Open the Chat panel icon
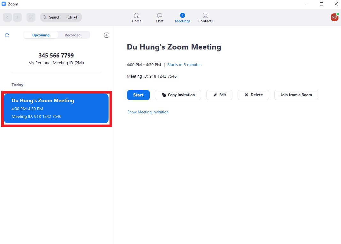The height and width of the screenshot is (244, 341). click(x=159, y=17)
